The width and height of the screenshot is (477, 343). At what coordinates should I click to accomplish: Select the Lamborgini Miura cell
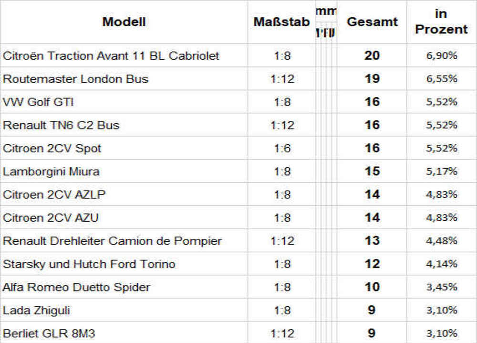coord(51,171)
